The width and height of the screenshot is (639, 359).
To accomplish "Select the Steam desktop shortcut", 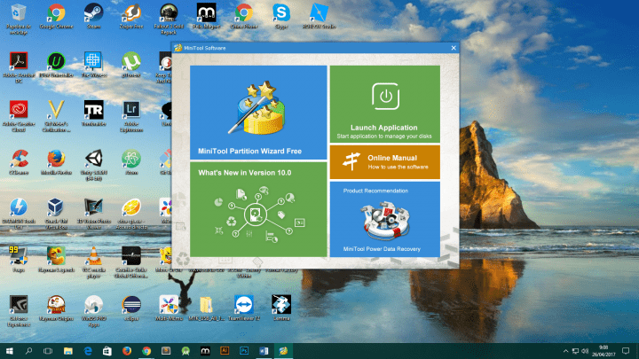I will [x=93, y=16].
